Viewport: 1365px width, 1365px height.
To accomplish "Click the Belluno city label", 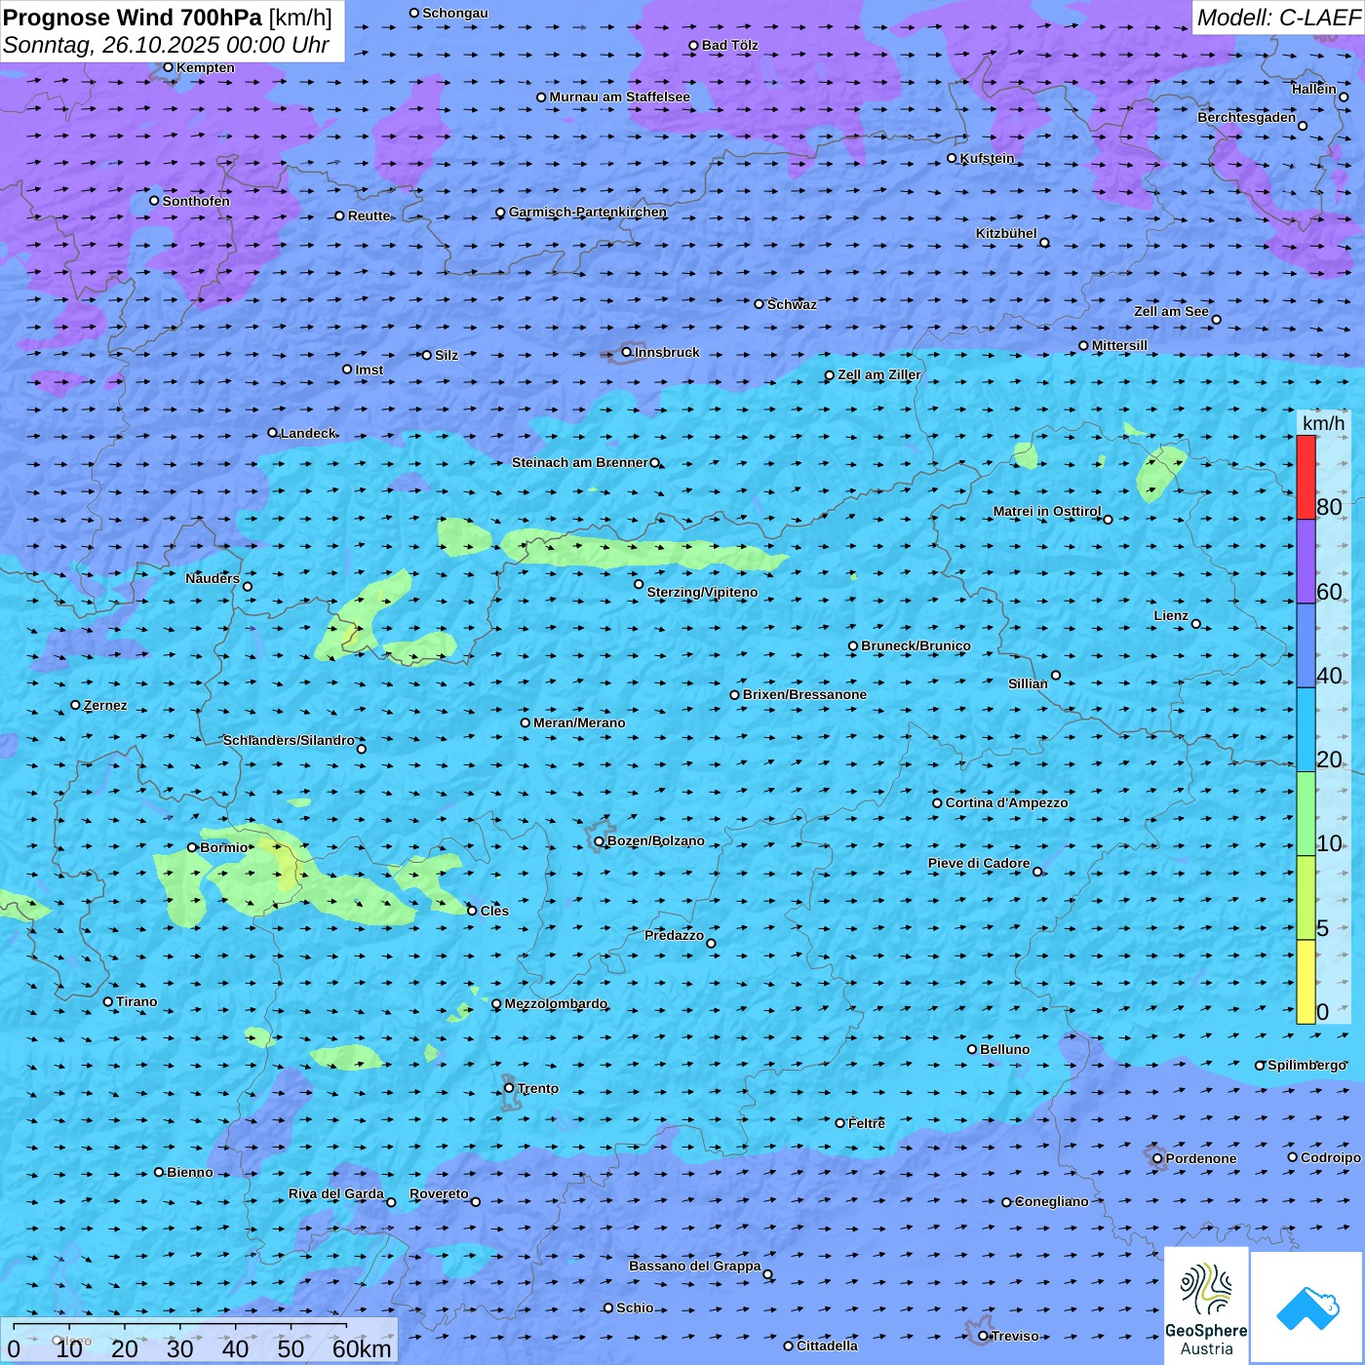I will pos(1004,1049).
